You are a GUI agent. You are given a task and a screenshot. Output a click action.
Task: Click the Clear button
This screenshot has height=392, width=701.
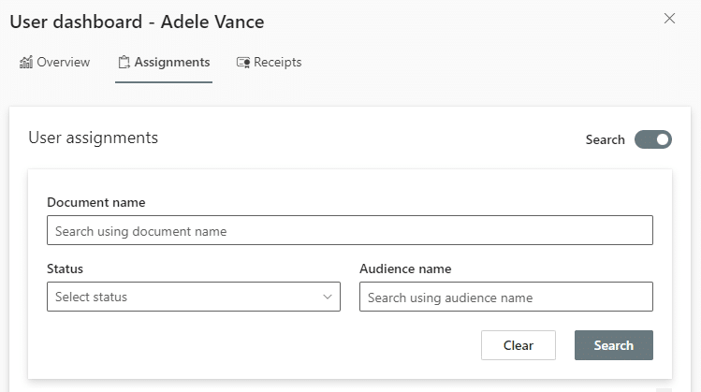(518, 345)
